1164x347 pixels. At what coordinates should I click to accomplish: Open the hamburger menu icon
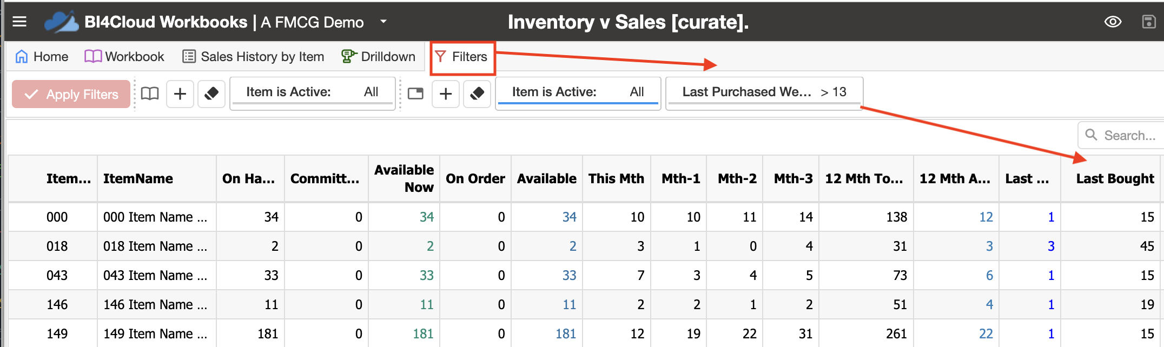[x=19, y=22]
